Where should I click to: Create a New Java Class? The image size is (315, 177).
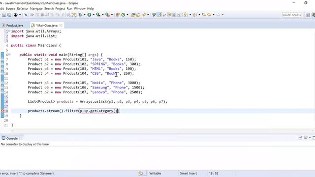pyautogui.click(x=123, y=15)
